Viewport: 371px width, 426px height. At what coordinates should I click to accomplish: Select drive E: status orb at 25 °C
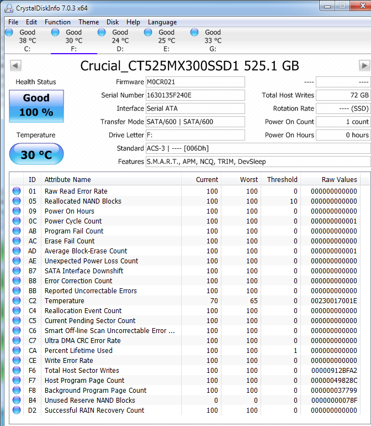148,33
